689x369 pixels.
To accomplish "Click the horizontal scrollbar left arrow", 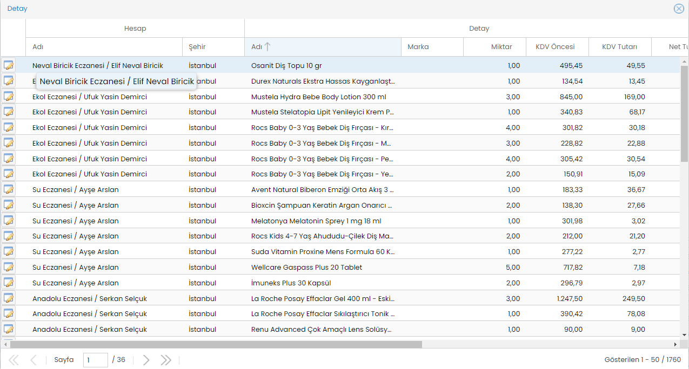I will click(x=5, y=344).
